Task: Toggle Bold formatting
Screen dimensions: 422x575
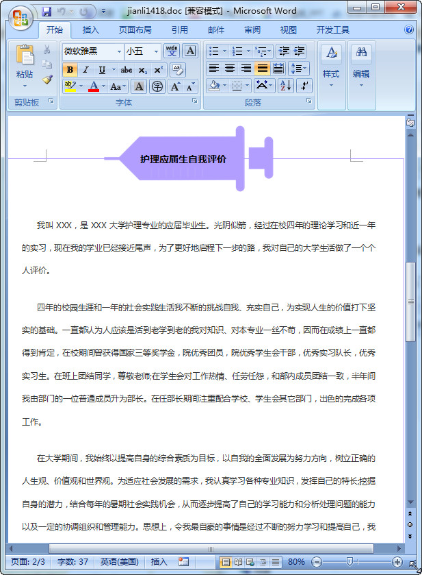Action: (70, 70)
